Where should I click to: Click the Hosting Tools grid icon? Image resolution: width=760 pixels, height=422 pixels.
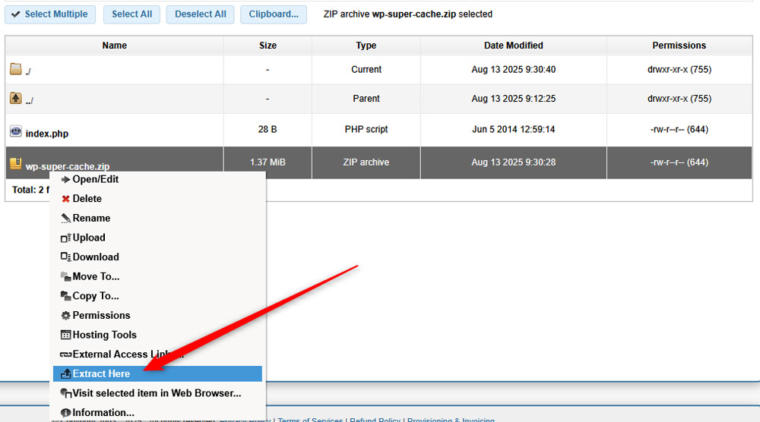[x=66, y=335]
